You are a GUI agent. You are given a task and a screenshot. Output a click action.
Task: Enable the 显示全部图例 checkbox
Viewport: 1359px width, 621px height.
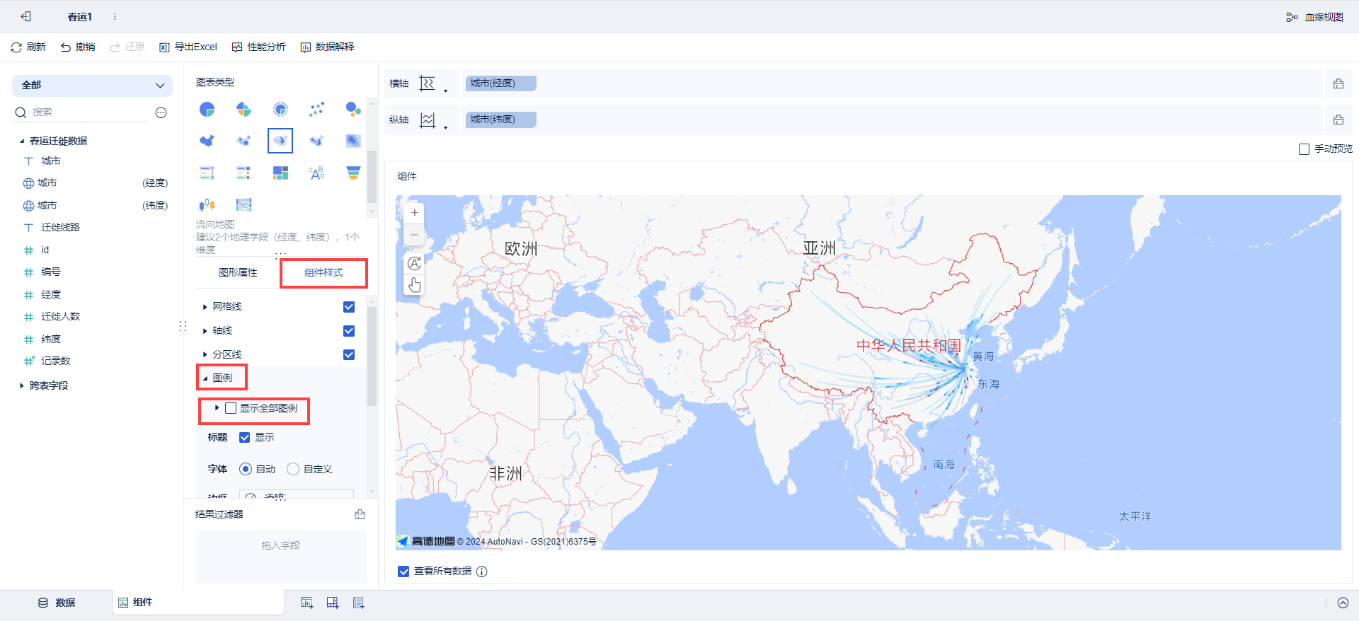(x=231, y=408)
